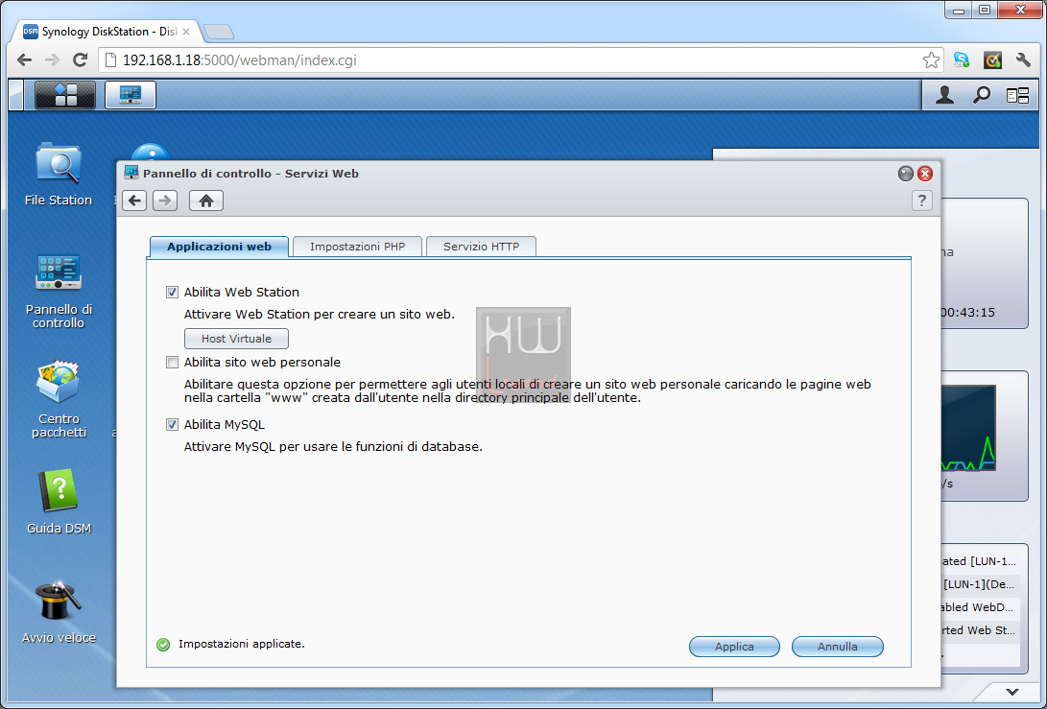Launch Avvio veloce wizard icon
The height and width of the screenshot is (709, 1047).
tap(59, 613)
